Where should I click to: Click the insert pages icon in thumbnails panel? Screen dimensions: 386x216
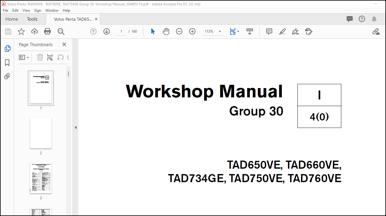pyautogui.click(x=50, y=57)
